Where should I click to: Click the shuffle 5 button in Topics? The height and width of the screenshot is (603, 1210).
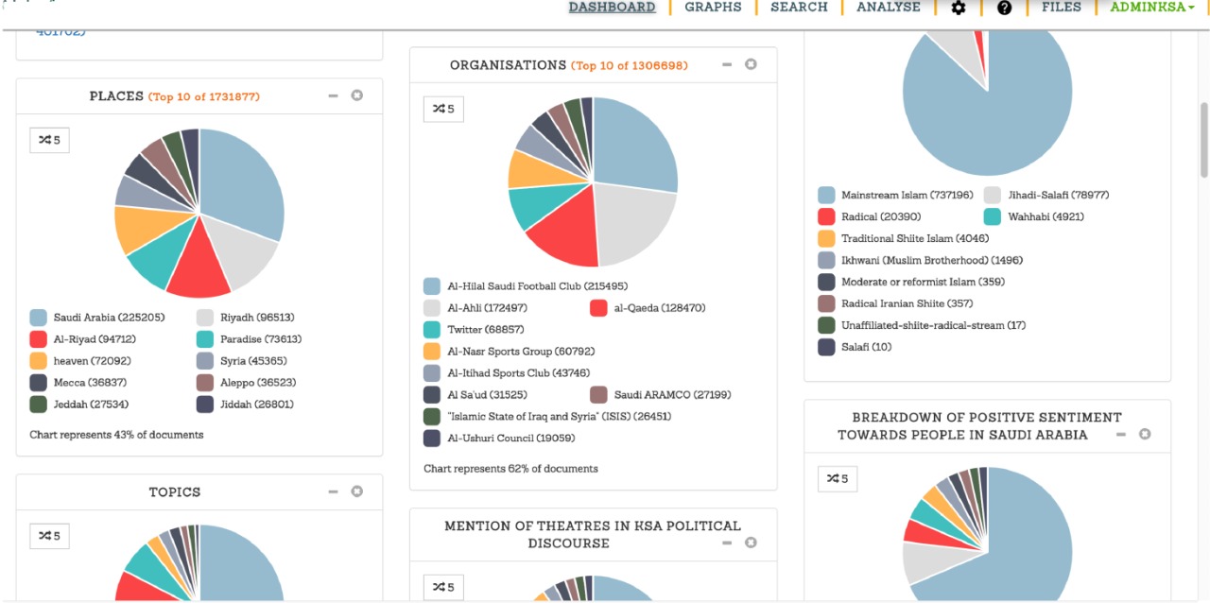tap(49, 536)
